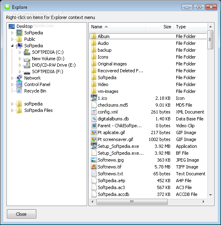The image size is (221, 225).
Task: Click the Public folder icon
Action: (x=19, y=39)
